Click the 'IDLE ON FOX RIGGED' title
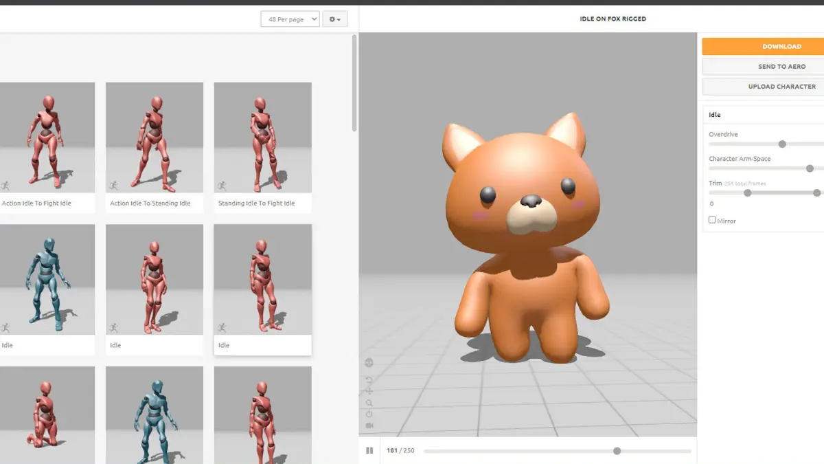Image resolution: width=824 pixels, height=464 pixels. point(613,19)
